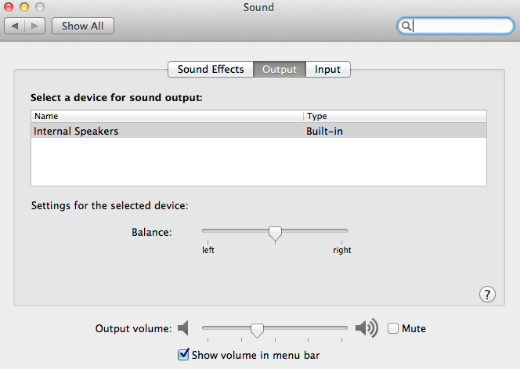Select the Output tab
Screen dimensions: 520x369
click(x=280, y=70)
